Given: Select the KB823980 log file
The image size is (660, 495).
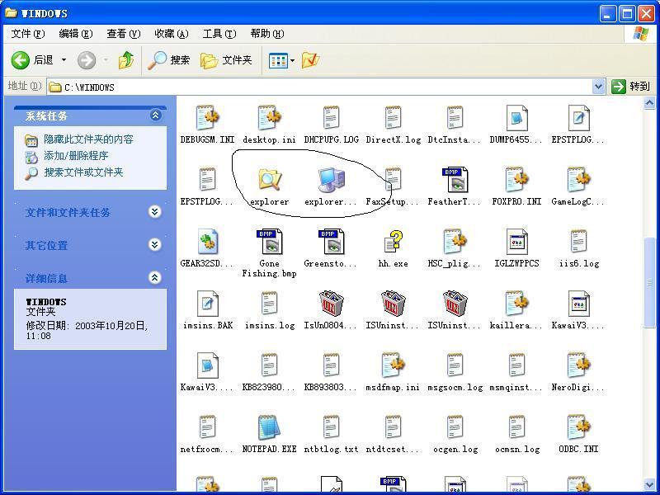Looking at the screenshot, I should click(x=270, y=372).
